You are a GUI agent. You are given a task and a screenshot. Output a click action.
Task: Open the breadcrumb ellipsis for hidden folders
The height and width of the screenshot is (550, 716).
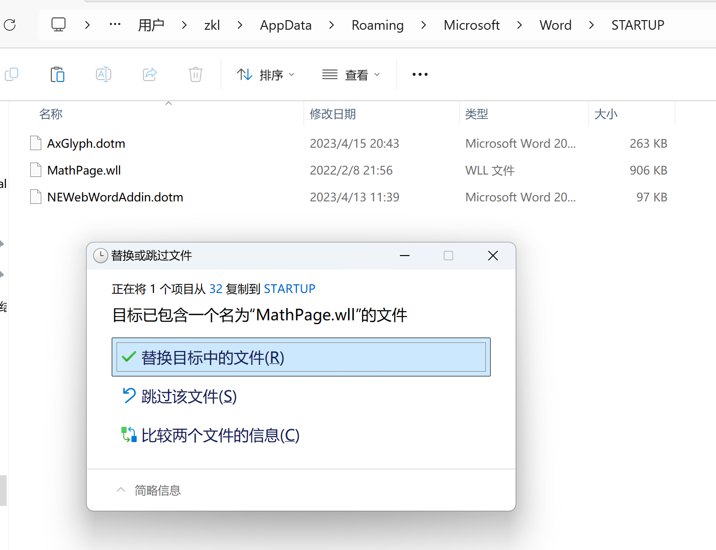pyautogui.click(x=115, y=24)
